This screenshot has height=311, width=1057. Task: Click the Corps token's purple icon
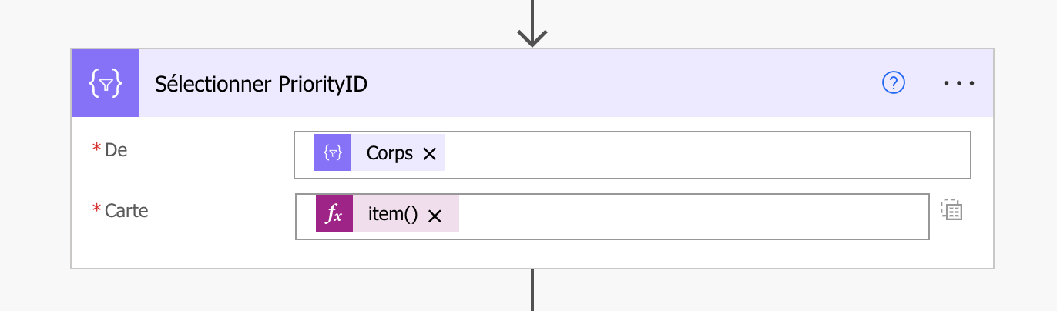[333, 153]
